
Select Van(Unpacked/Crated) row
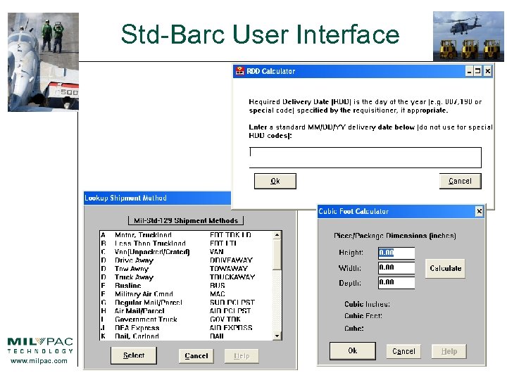pyautogui.click(x=187, y=252)
